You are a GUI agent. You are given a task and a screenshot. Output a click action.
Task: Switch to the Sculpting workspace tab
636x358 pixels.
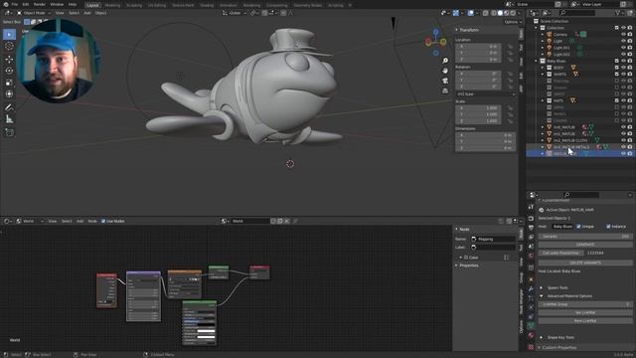coord(134,5)
